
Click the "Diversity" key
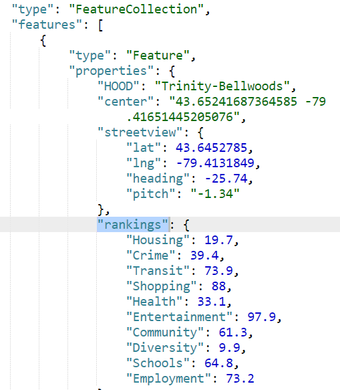(165, 348)
